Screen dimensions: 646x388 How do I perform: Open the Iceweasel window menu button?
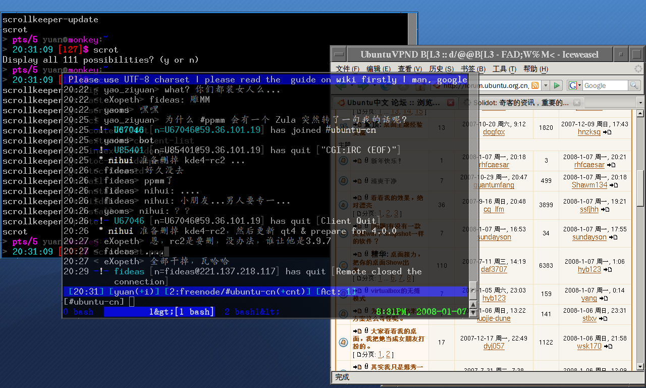pos(339,54)
